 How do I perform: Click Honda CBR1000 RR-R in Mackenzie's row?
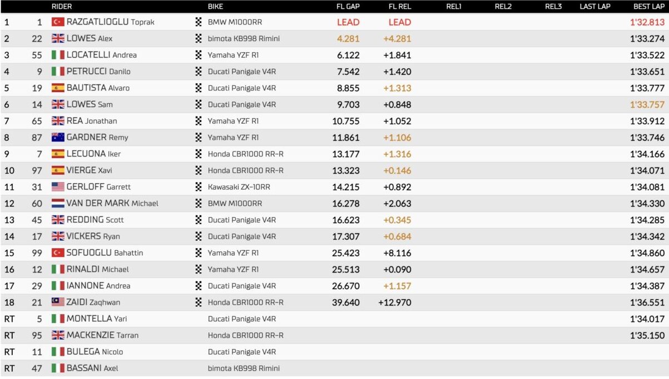click(245, 335)
